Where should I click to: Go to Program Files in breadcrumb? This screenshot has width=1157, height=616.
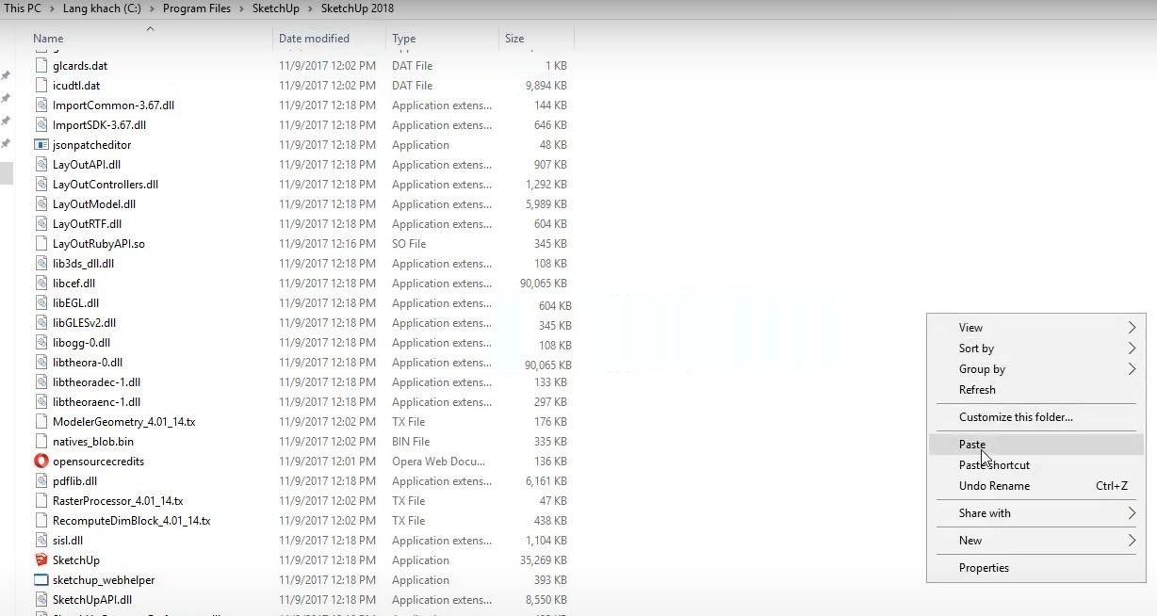tap(196, 8)
